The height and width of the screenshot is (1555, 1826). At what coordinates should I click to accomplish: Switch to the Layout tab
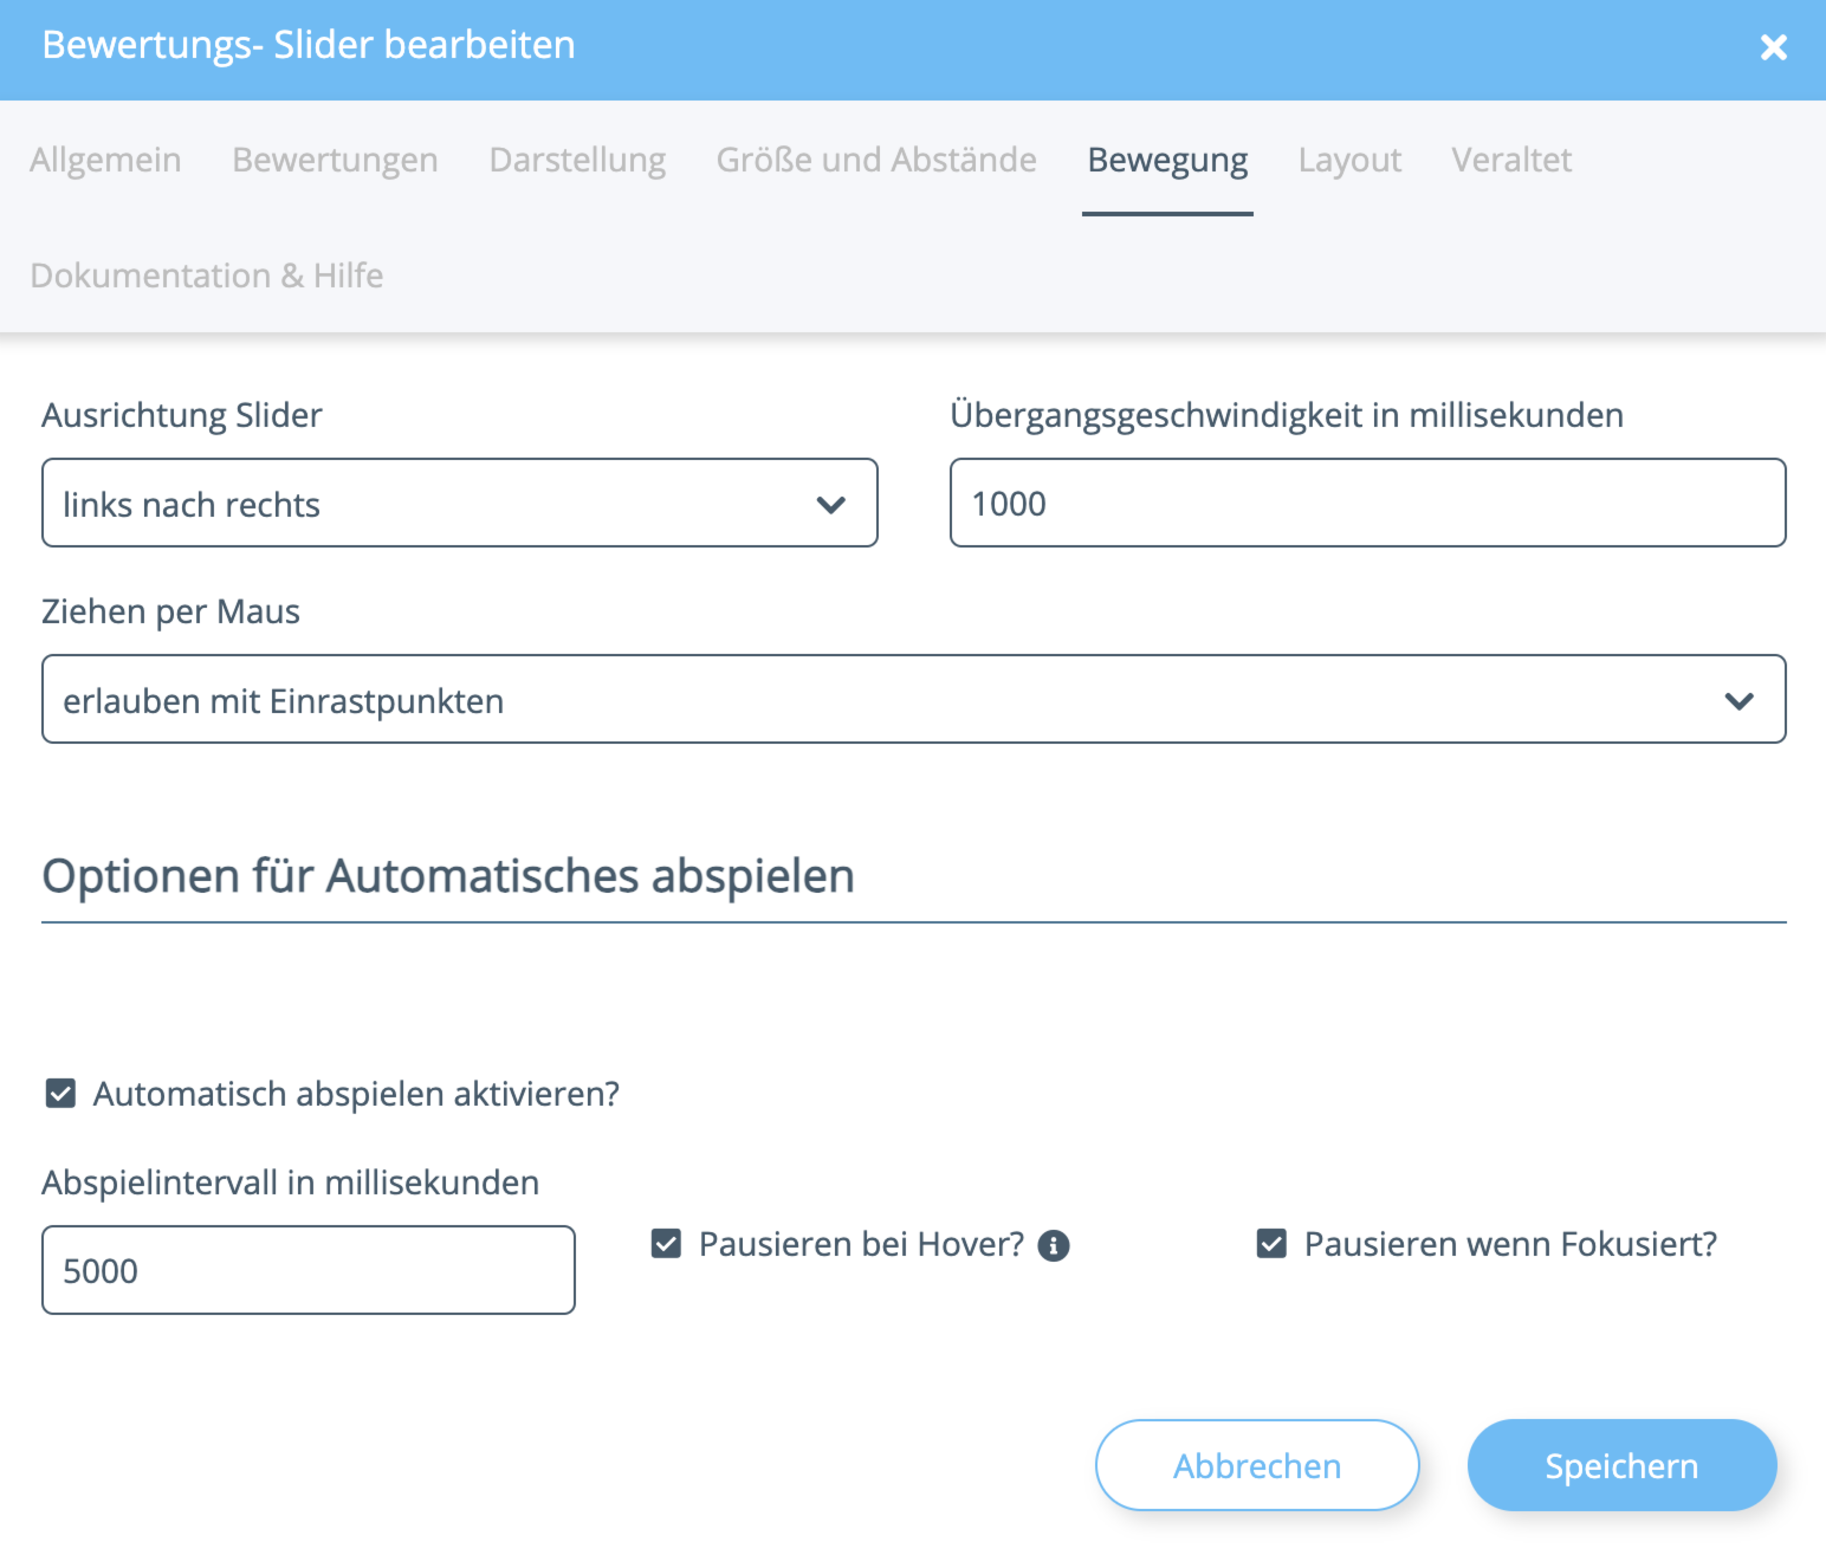tap(1349, 160)
